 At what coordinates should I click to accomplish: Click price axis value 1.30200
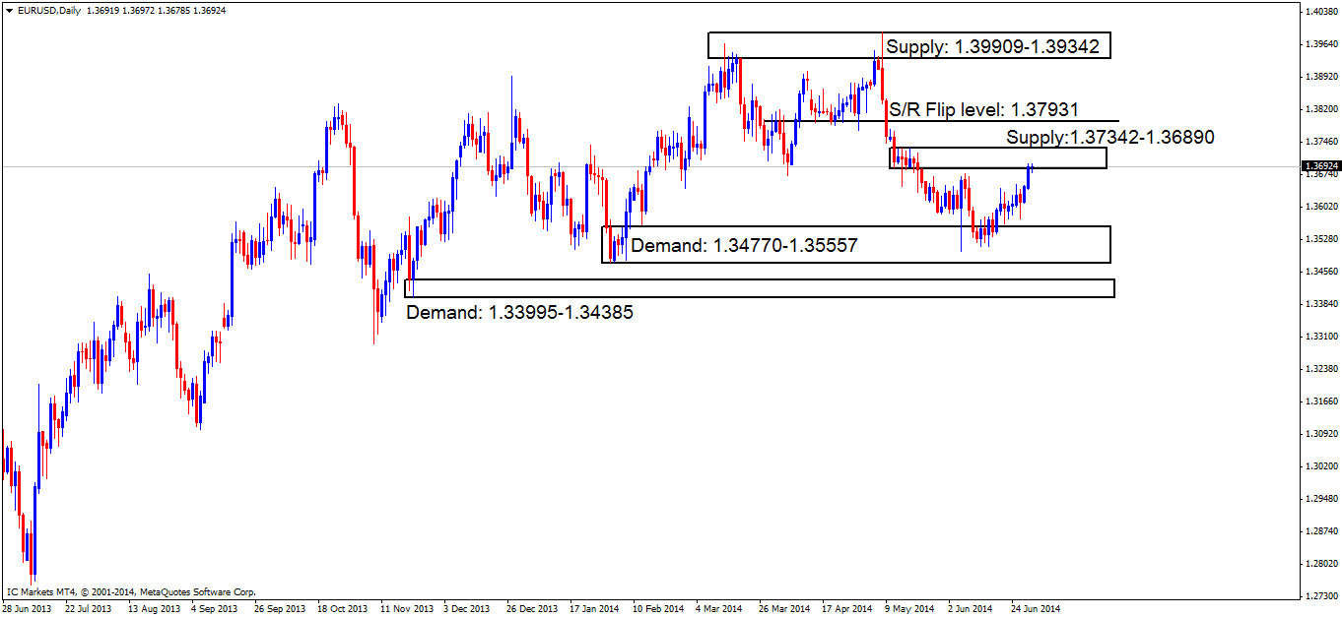(1320, 465)
